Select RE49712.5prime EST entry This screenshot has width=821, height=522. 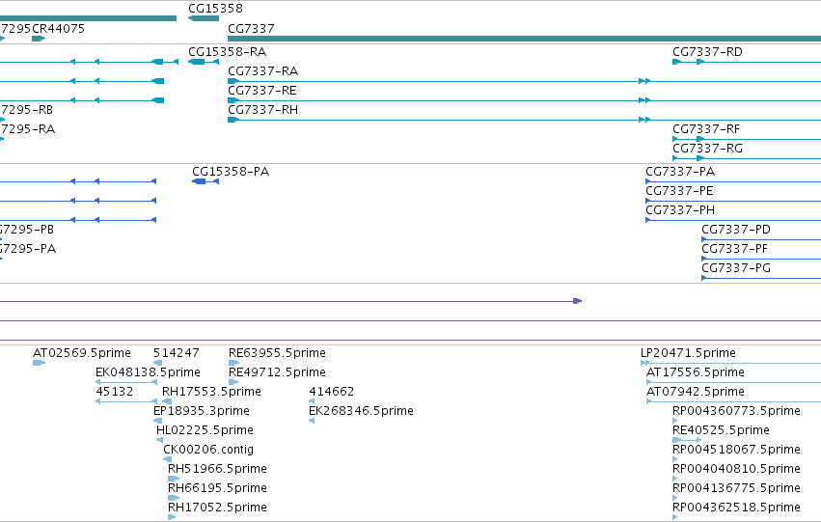pyautogui.click(x=277, y=372)
